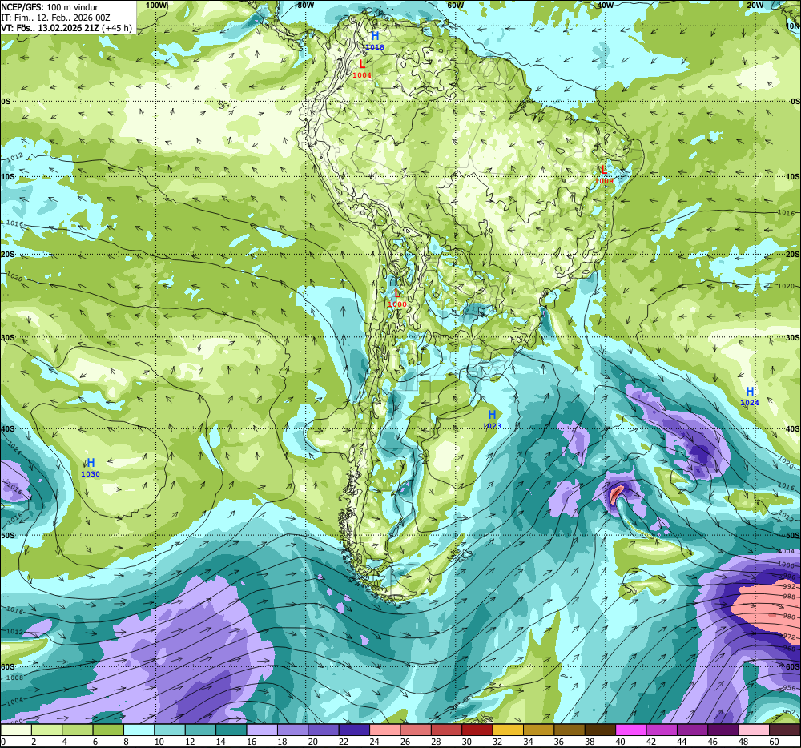The width and height of the screenshot is (801, 748).
Task: Click the legend scale value 40
Action: coord(620,742)
